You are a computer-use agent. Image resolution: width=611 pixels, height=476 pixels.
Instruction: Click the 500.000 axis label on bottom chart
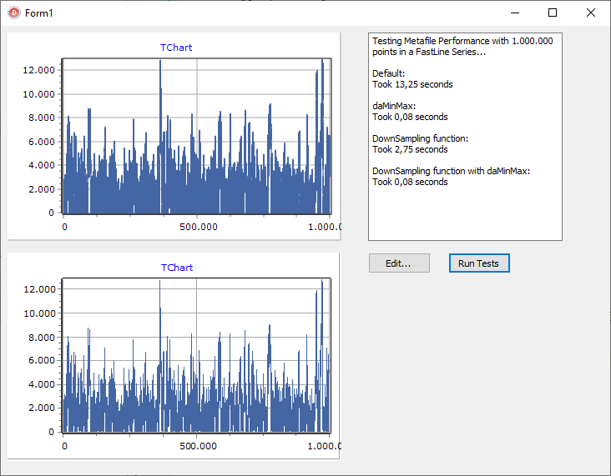coord(199,446)
